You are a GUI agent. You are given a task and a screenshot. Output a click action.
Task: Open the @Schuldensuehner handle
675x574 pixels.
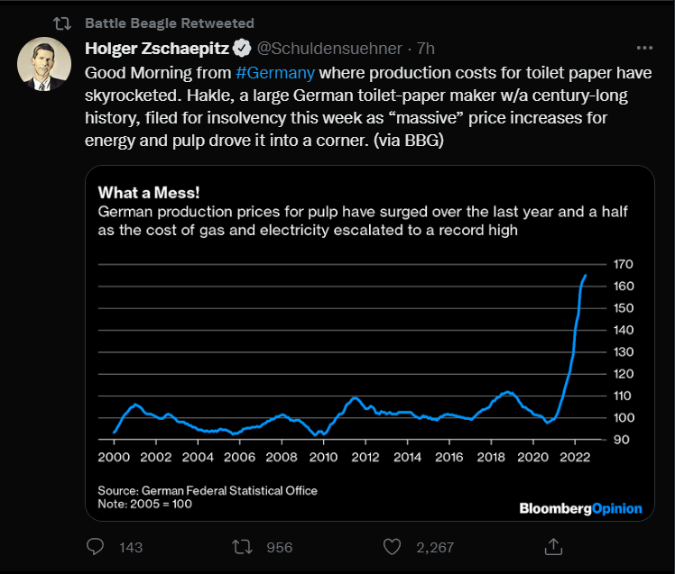[x=329, y=48]
